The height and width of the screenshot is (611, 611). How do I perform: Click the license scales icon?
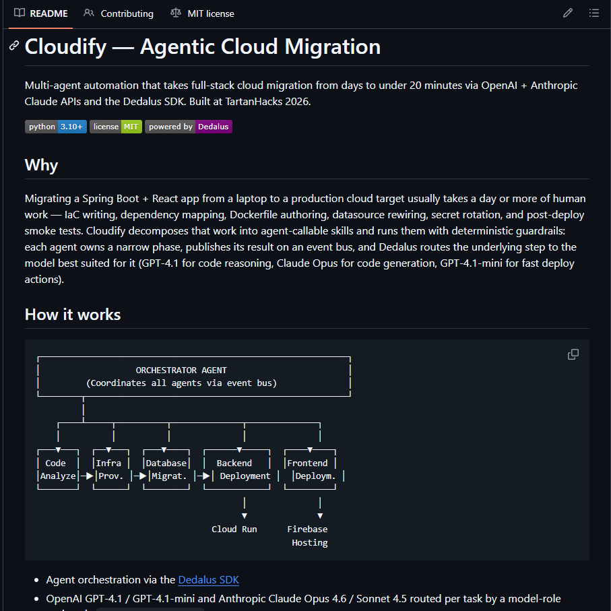tap(176, 13)
